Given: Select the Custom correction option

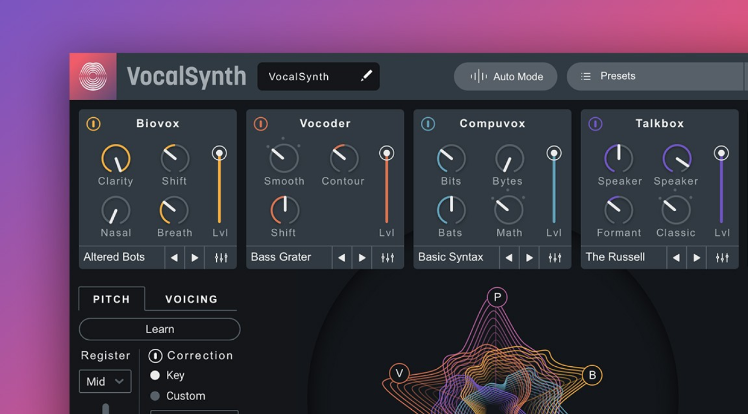Looking at the screenshot, I should point(155,396).
